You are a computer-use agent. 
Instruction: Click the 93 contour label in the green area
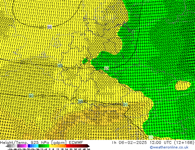tap(107, 69)
